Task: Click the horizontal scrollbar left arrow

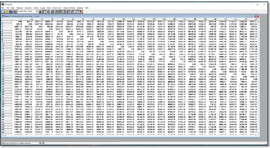Action: pos(3,135)
